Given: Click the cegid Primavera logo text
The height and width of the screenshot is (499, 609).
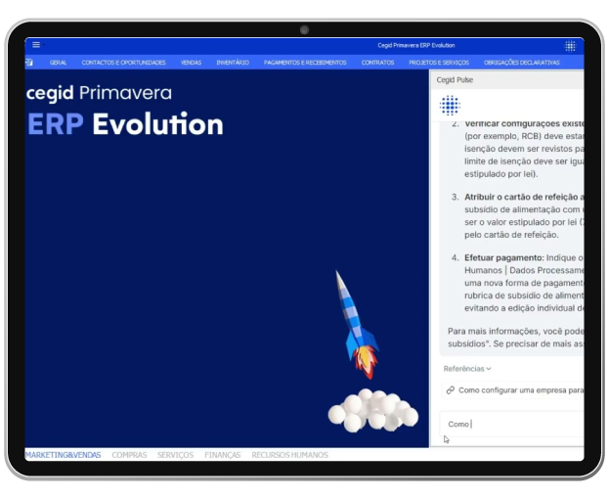Looking at the screenshot, I should pyautogui.click(x=99, y=93).
